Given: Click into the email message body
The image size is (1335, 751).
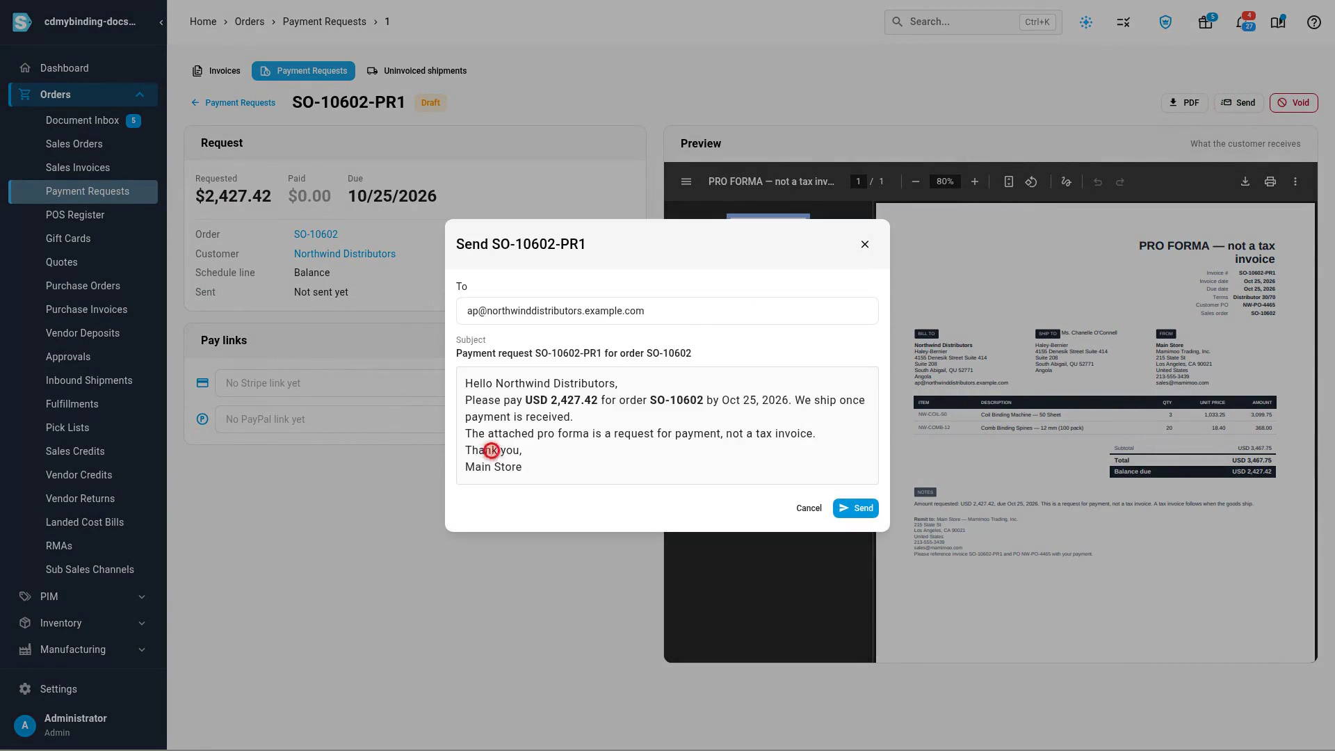Looking at the screenshot, I should click(667, 426).
